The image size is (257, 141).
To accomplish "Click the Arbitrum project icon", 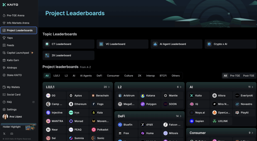I will click(x=120, y=96).
